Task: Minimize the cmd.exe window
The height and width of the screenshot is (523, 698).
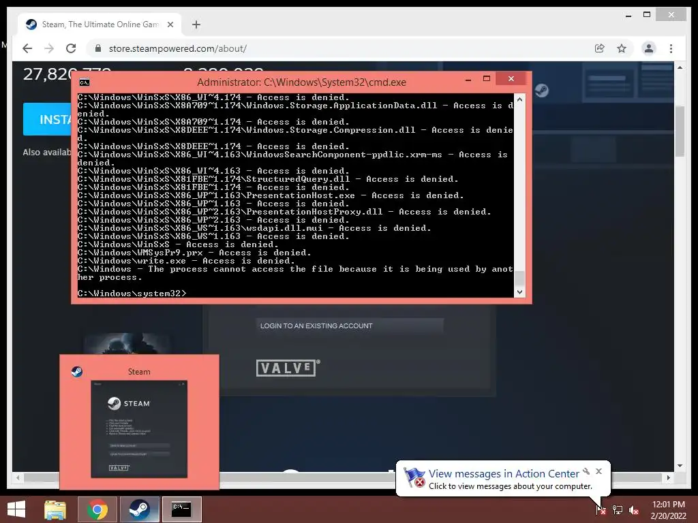Action: [x=468, y=80]
